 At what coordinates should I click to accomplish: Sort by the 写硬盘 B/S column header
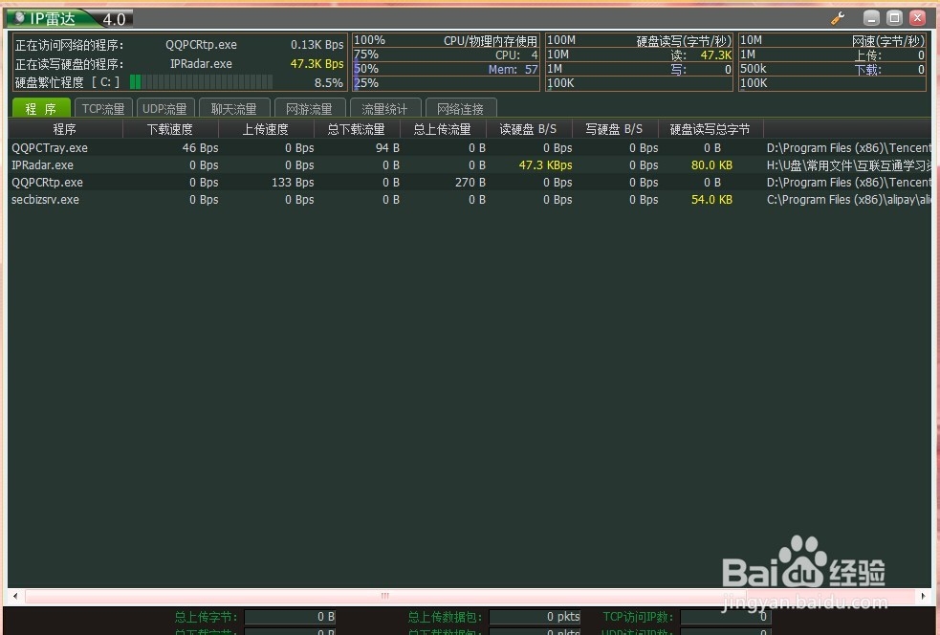615,129
